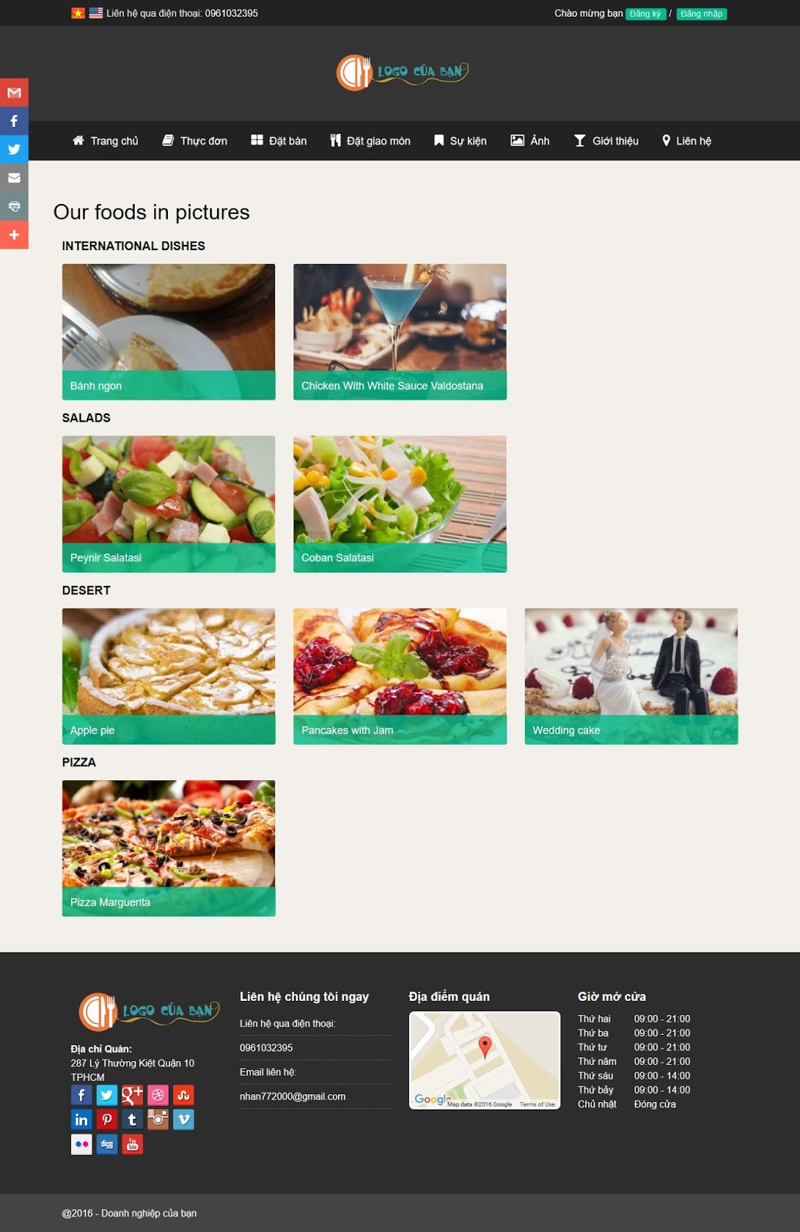
Task: Click the Google map location preview
Action: (x=484, y=1060)
